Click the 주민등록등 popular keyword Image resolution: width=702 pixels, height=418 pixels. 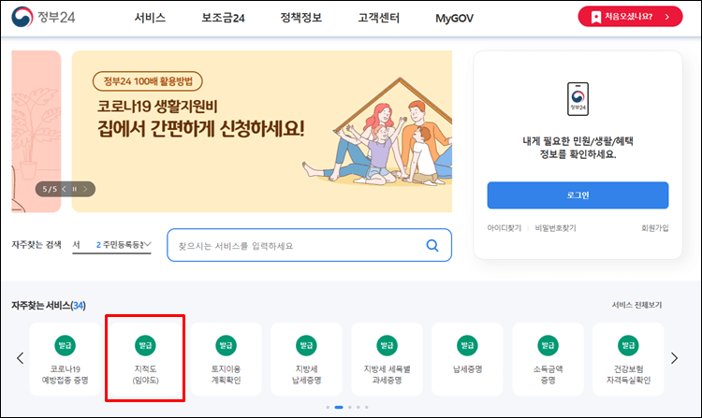[x=120, y=245]
